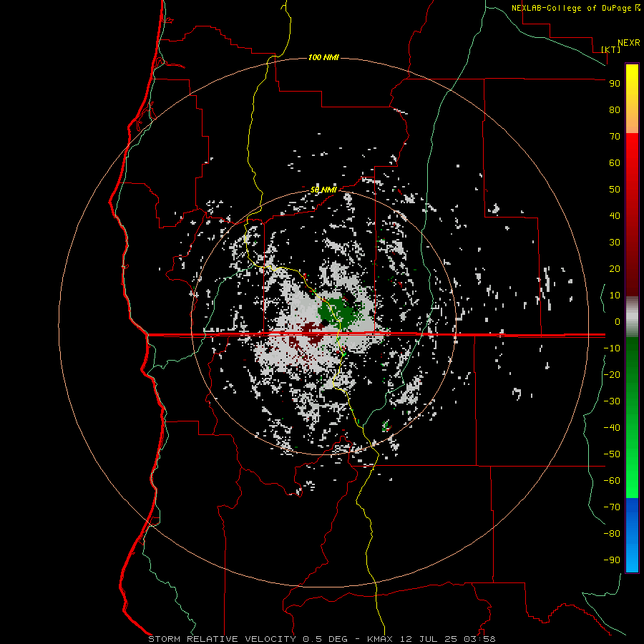Viewport: 644px width, 644px height.
Task: Click the -30 value on the velocity scale
Action: click(612, 401)
